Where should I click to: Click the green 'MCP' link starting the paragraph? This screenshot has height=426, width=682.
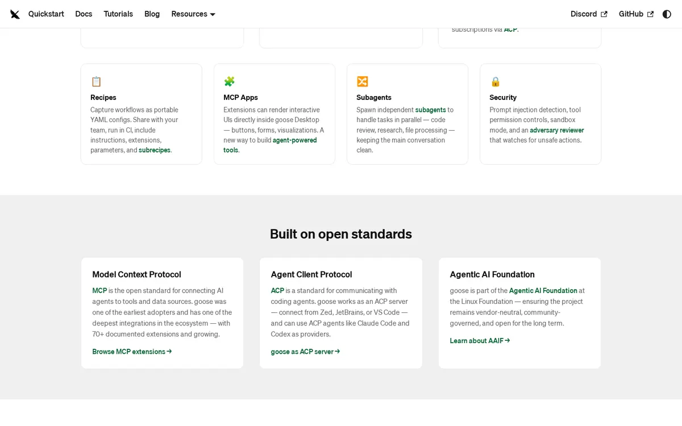(99, 291)
